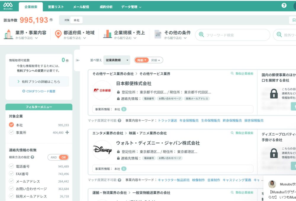Viewport: 296px width, 201px height.
Task: Click the 業界・事業内容 building icon
Action: tap(9, 34)
